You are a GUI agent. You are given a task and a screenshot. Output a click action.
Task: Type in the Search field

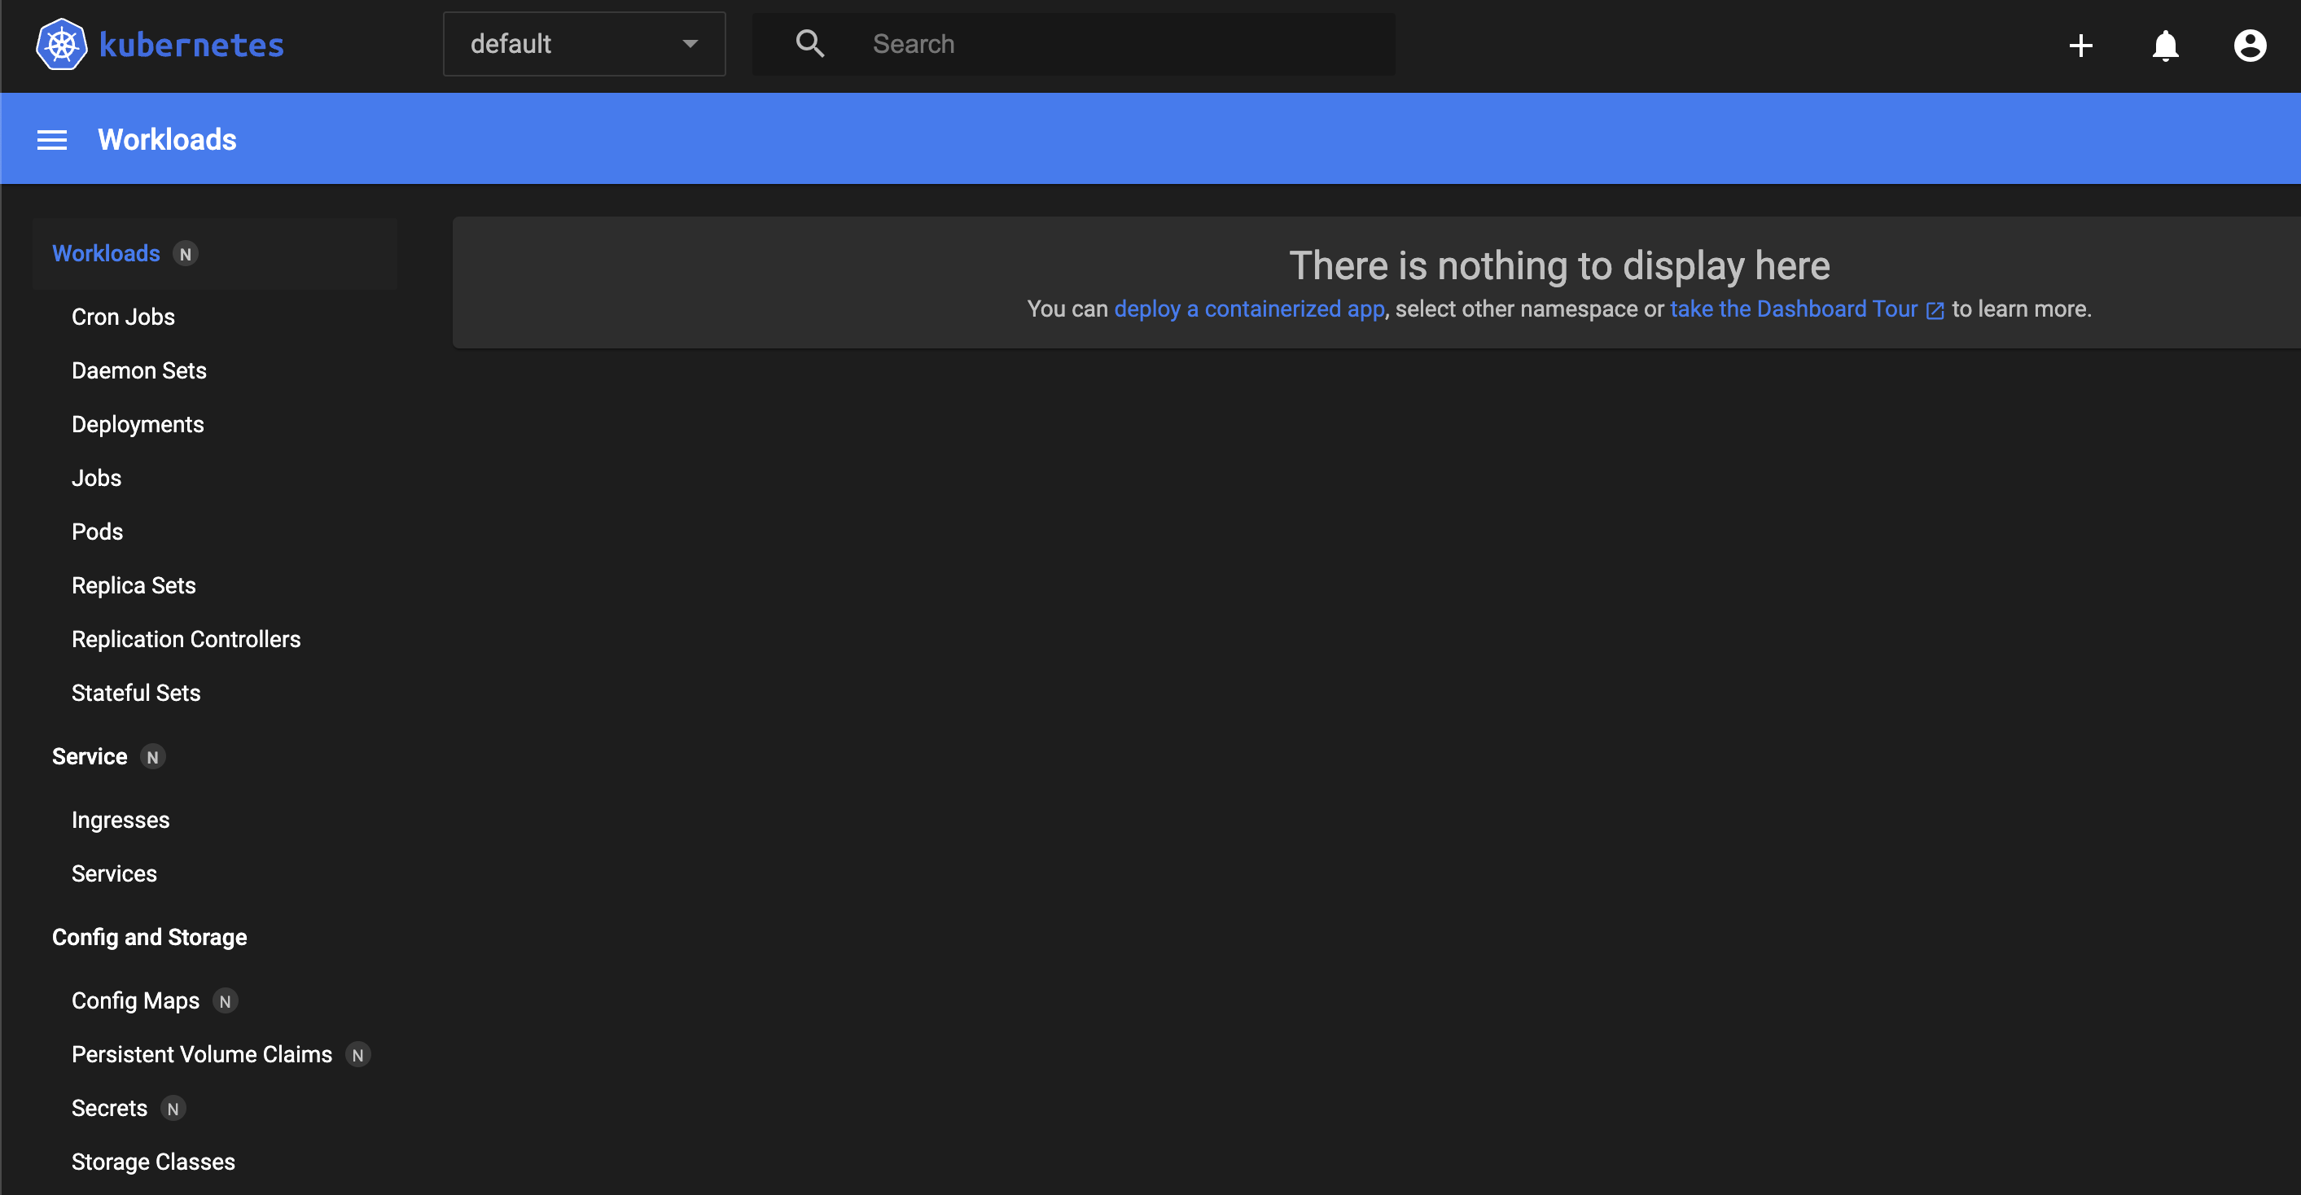(1116, 44)
